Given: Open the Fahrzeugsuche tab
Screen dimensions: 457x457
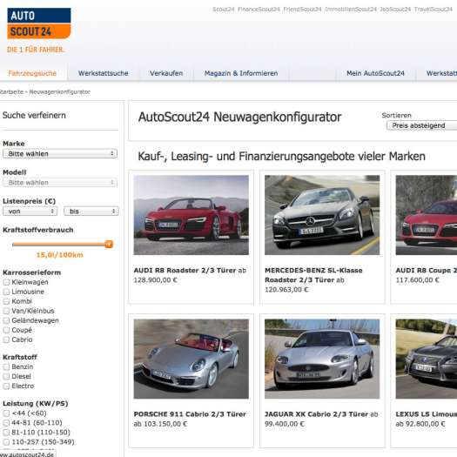Looking at the screenshot, I should click(32, 73).
